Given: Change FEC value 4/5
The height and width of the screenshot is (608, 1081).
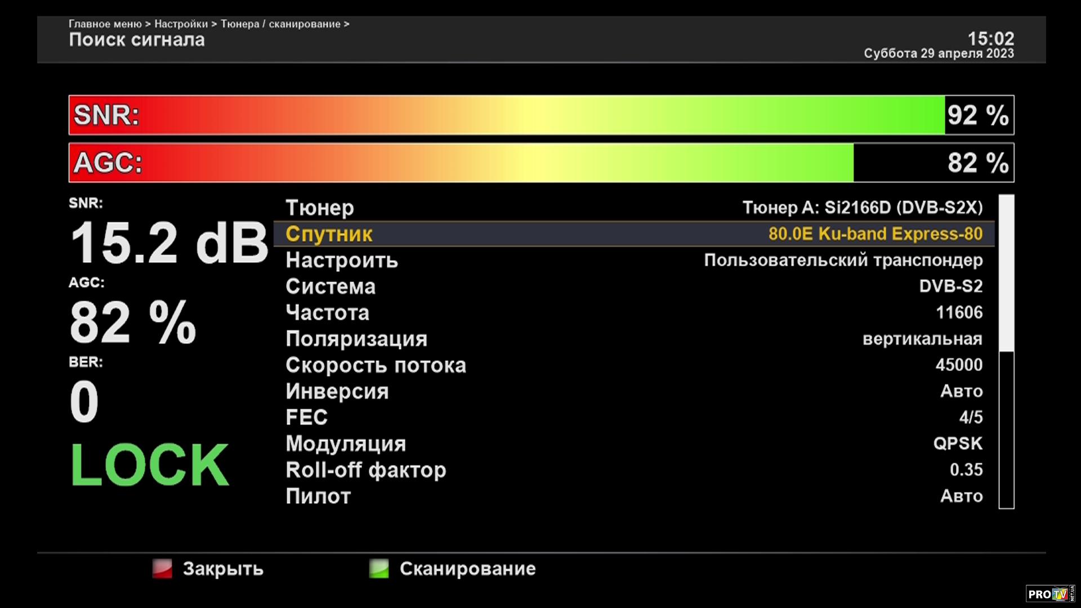Looking at the screenshot, I should click(x=971, y=417).
